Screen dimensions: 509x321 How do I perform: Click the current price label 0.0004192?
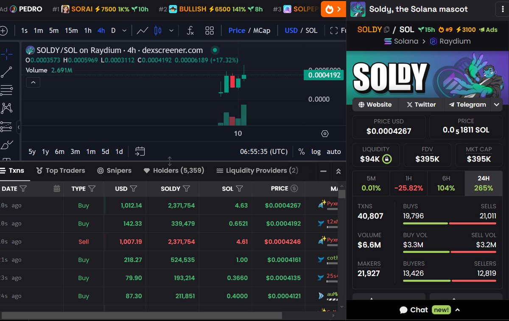point(324,75)
